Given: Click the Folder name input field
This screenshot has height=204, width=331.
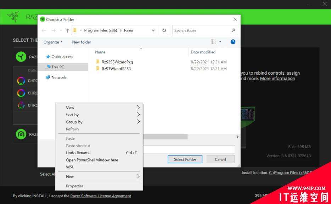Looking at the screenshot, I should [x=189, y=149].
